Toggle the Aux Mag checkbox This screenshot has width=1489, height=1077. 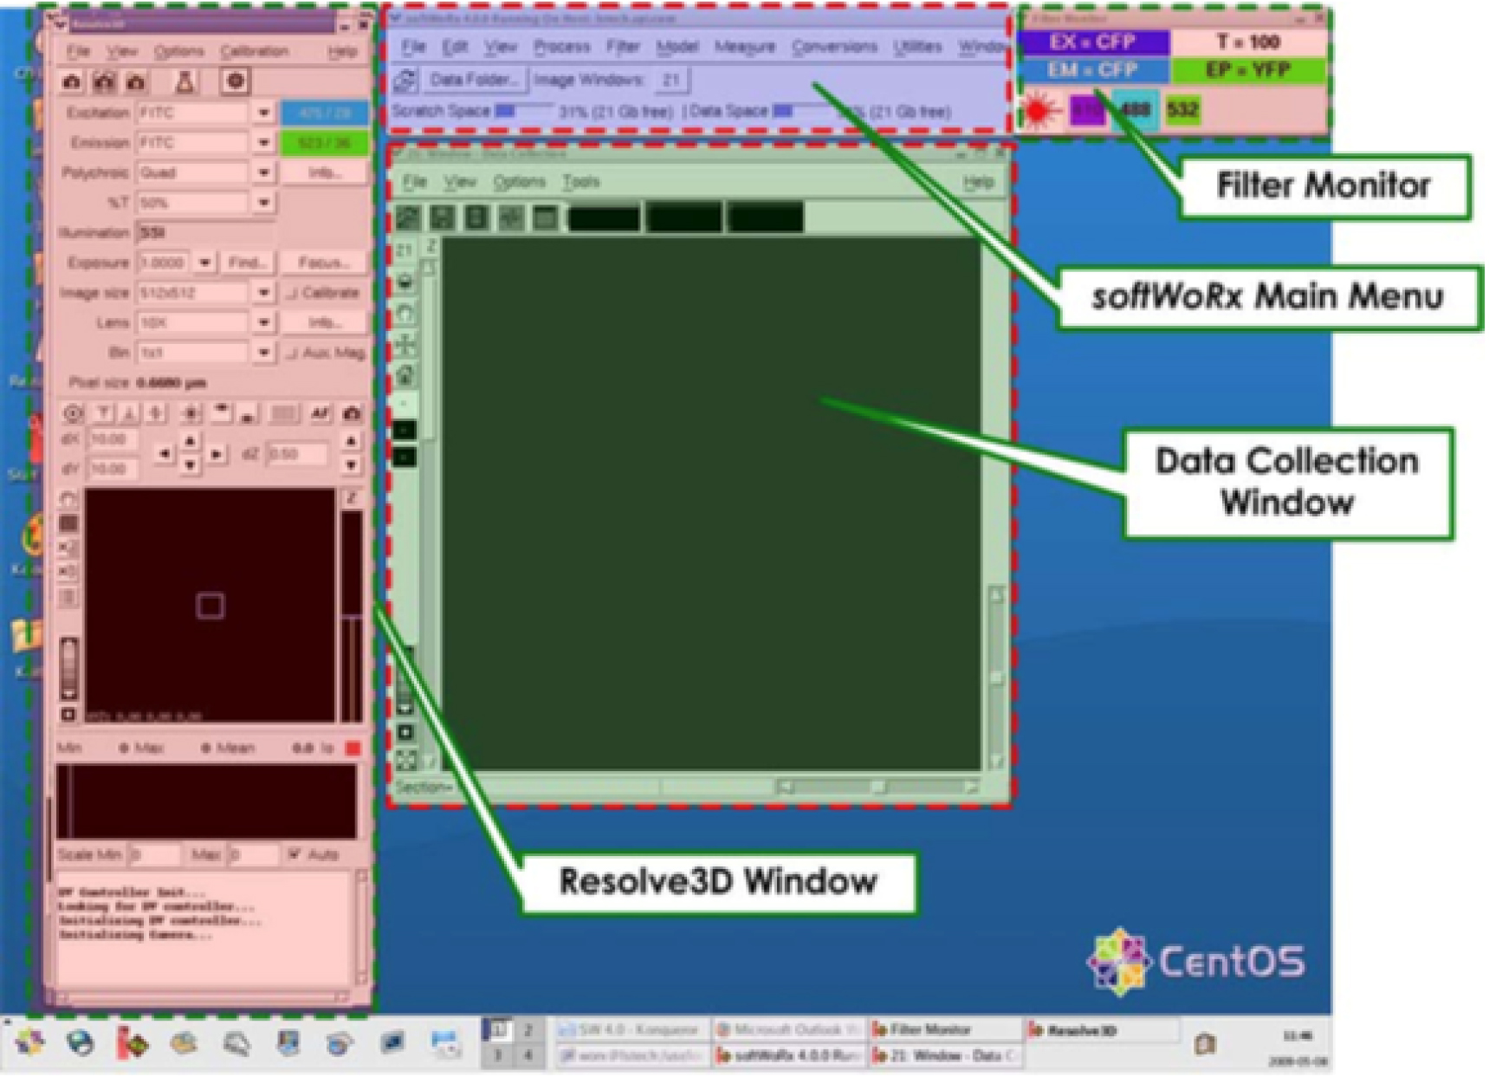293,353
